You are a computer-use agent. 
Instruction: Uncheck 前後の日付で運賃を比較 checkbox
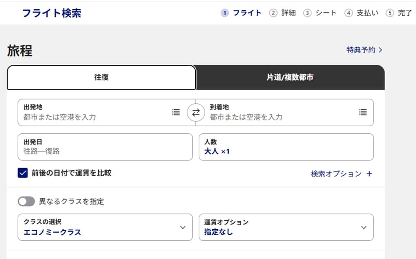point(23,173)
